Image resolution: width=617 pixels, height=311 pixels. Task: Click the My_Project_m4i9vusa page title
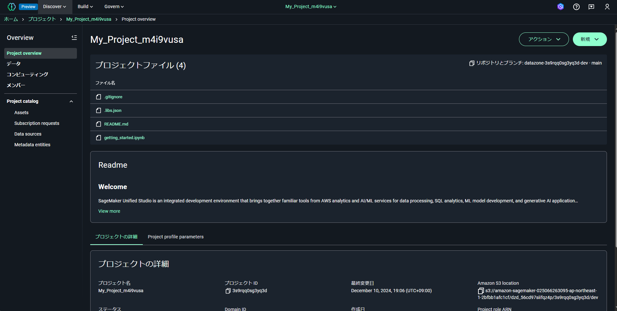tap(137, 40)
